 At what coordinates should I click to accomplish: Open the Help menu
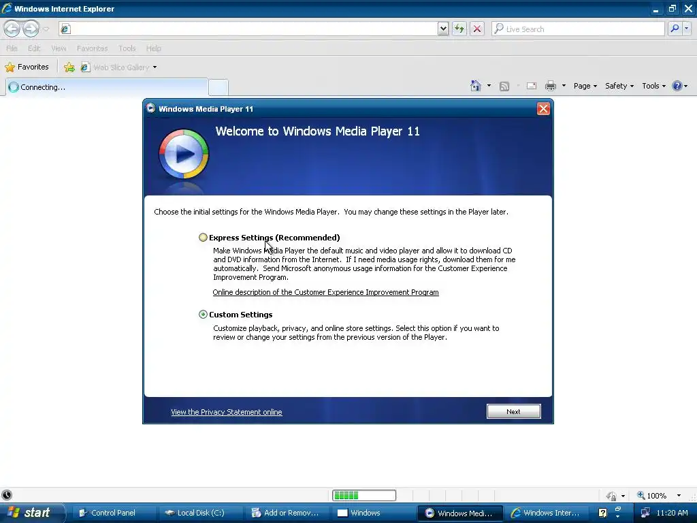pyautogui.click(x=153, y=48)
